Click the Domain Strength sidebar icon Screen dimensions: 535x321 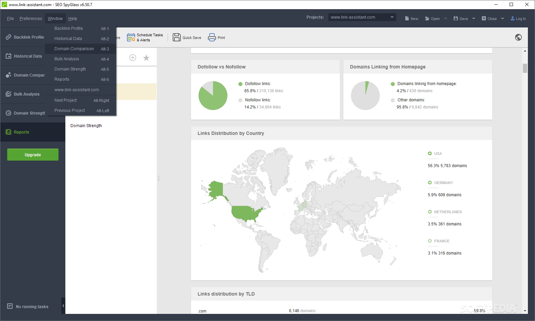(x=8, y=113)
